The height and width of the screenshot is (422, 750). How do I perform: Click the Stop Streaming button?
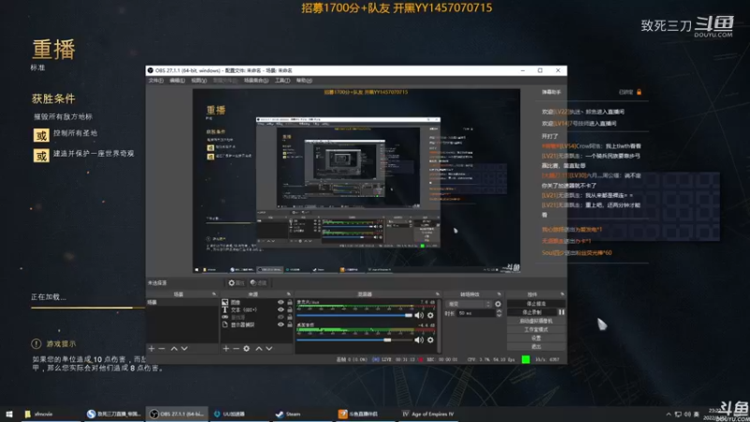pos(535,304)
